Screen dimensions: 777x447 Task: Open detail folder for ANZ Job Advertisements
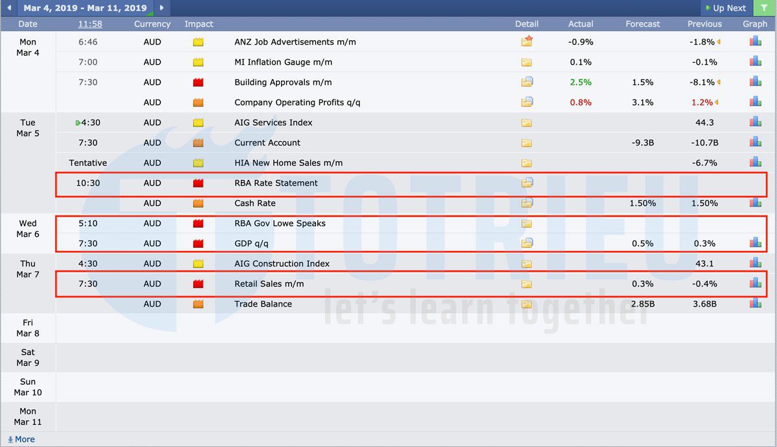(526, 42)
